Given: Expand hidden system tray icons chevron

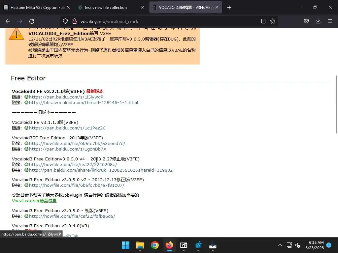Looking at the screenshot, I should (280, 245).
